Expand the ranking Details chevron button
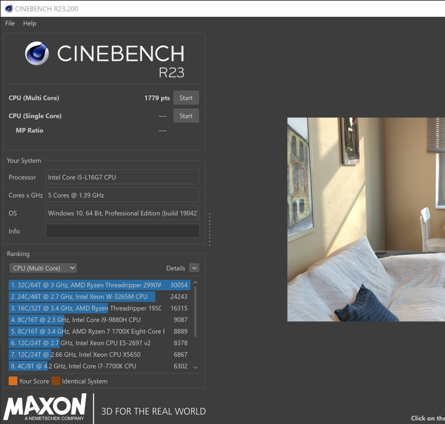The image size is (445, 424). [194, 268]
